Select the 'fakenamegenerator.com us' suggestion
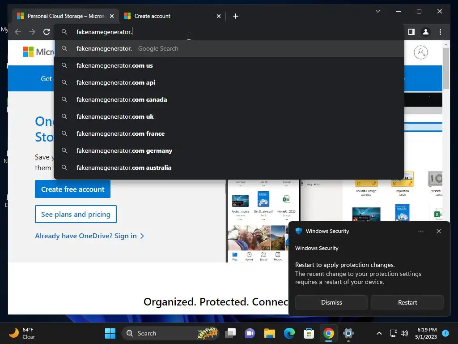458x344 pixels. coord(229,65)
